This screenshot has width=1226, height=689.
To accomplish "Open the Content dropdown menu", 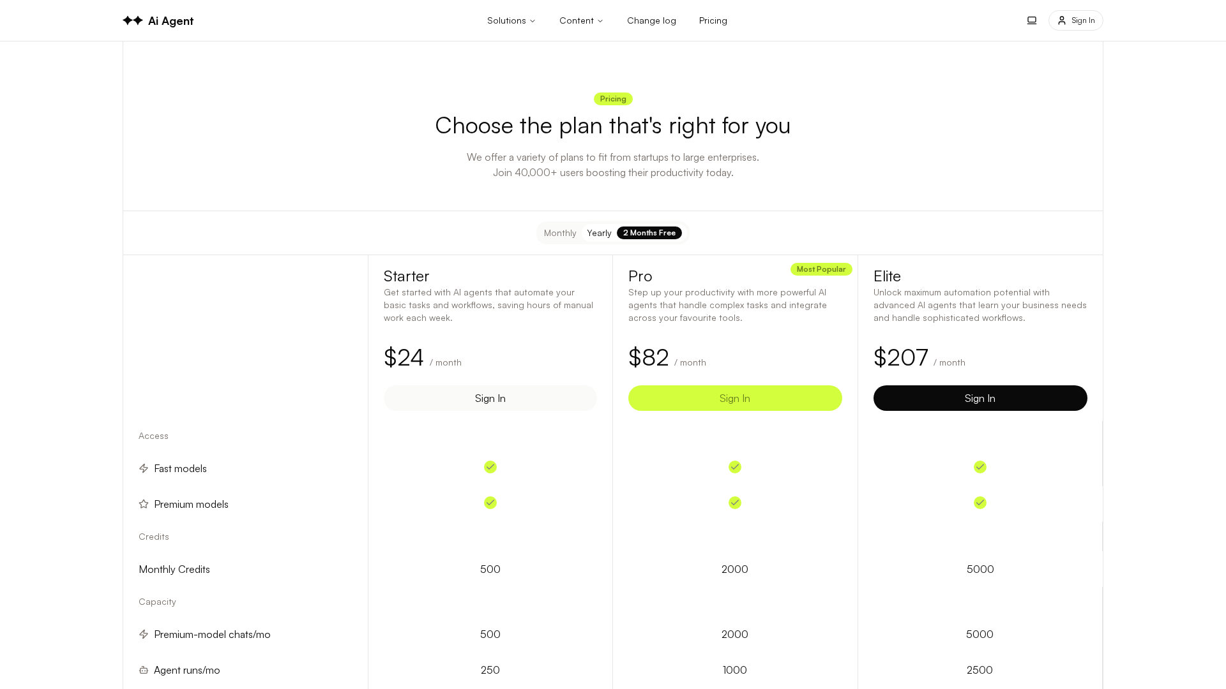I will (581, 20).
